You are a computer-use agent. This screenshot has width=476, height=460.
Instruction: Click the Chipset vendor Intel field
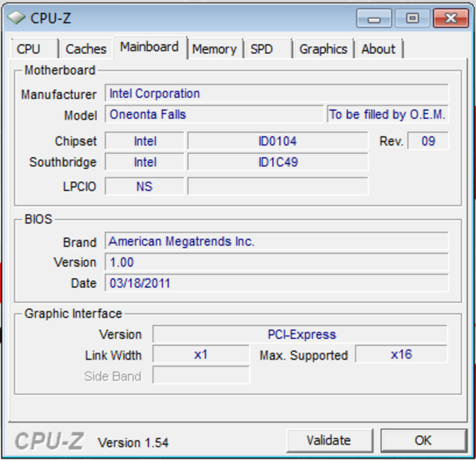point(145,141)
